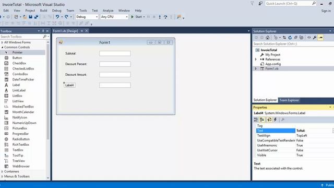Select My Project in Solution Explorer
This screenshot has height=188, width=334.
272,55
